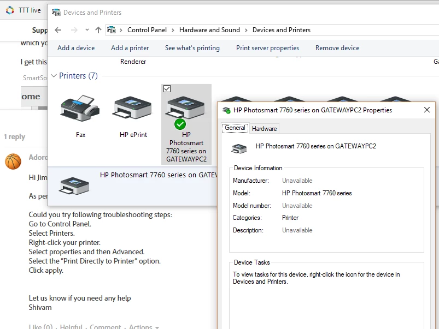Viewport: 439px width, 329px height.
Task: Click the Helpful link under the reply
Action: coord(71,326)
